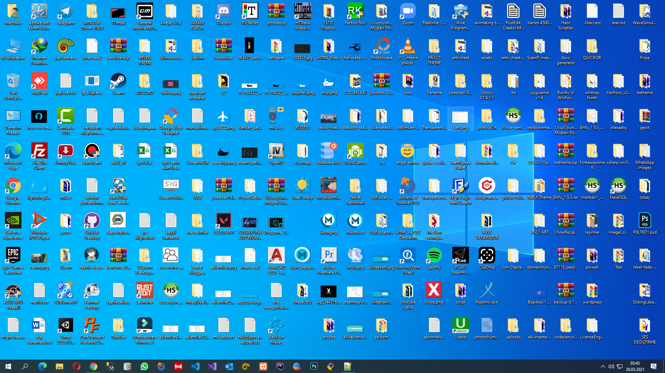Select the GitHub Desktop shortcut
665x373 pixels.
tap(92, 226)
